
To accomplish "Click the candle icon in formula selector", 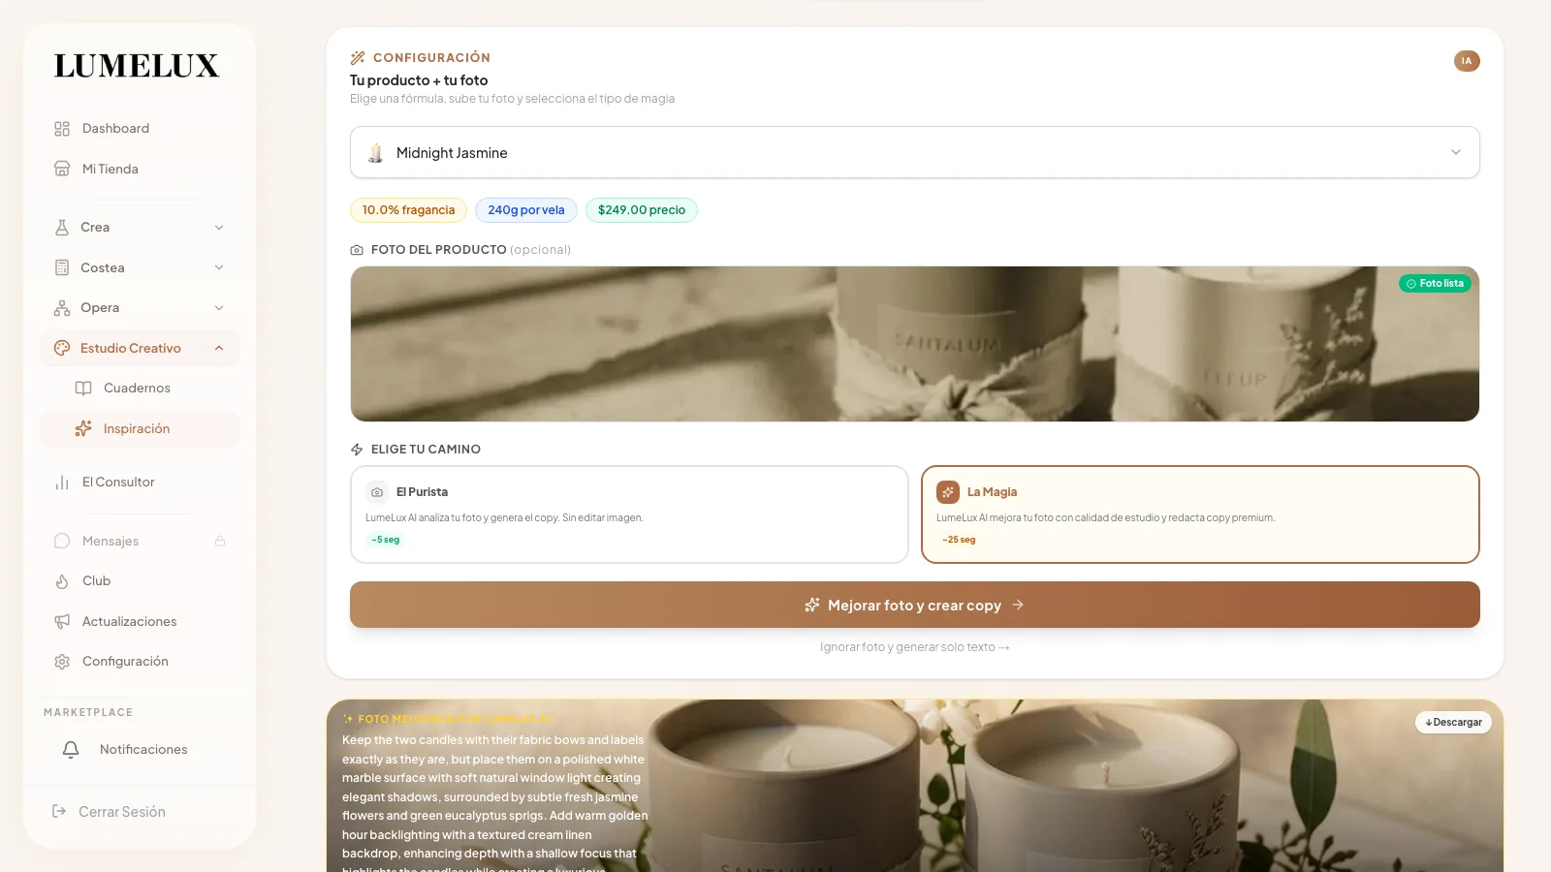I will [376, 153].
